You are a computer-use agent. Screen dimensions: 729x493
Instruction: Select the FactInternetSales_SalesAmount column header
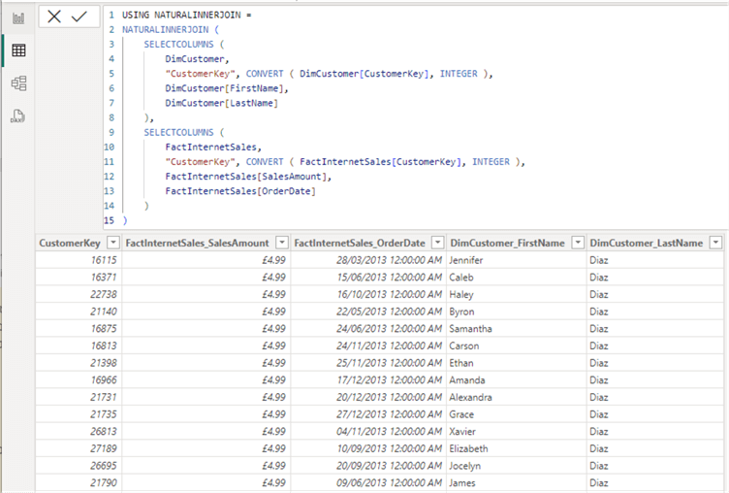pyautogui.click(x=197, y=243)
